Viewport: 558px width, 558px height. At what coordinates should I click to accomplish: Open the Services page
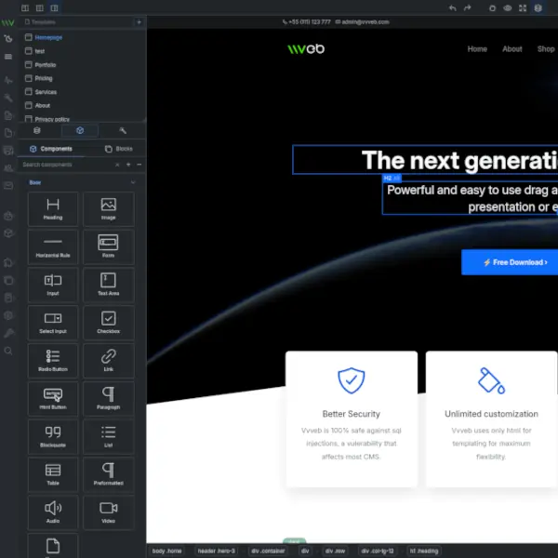[46, 92]
